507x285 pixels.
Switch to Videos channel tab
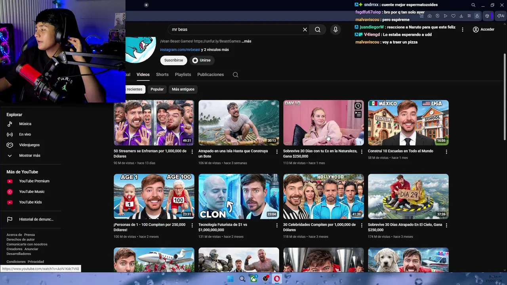click(143, 74)
